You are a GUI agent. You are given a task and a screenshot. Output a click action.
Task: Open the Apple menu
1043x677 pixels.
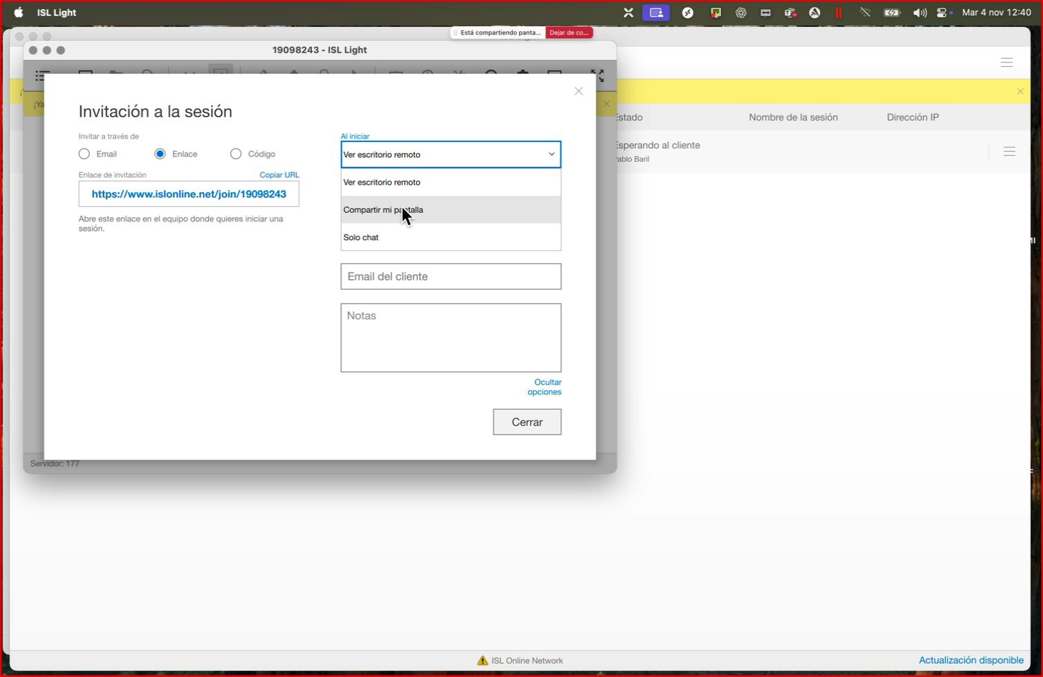coord(19,12)
